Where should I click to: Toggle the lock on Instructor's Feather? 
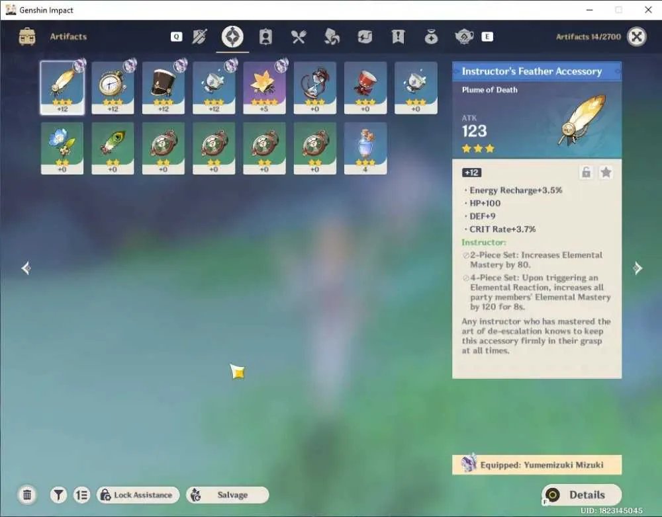[586, 173]
